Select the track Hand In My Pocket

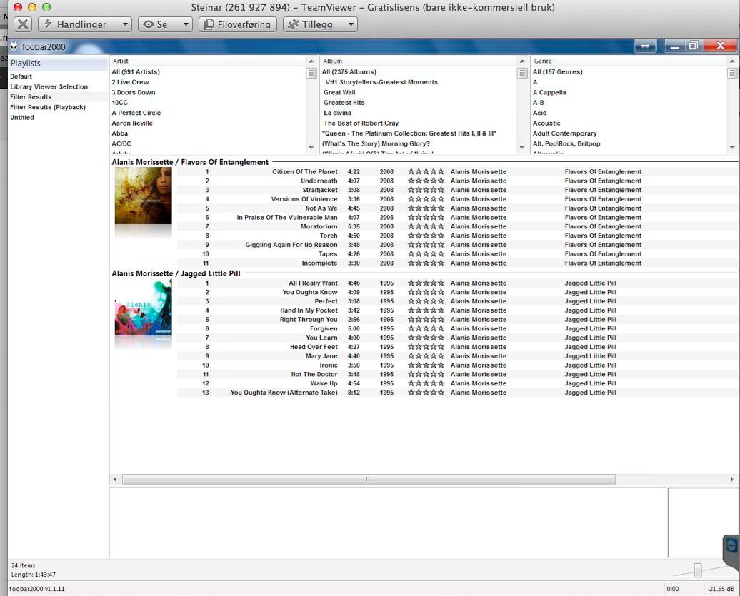[309, 310]
